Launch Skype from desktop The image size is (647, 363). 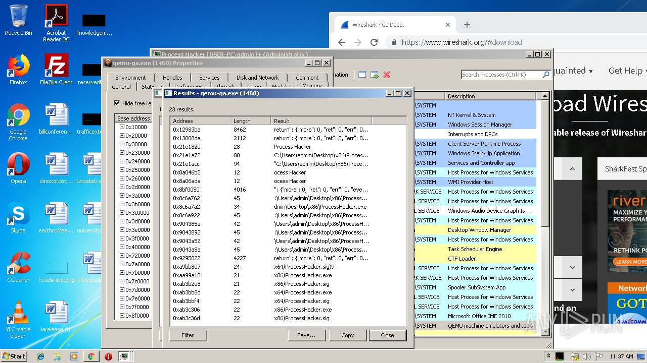pyautogui.click(x=18, y=218)
